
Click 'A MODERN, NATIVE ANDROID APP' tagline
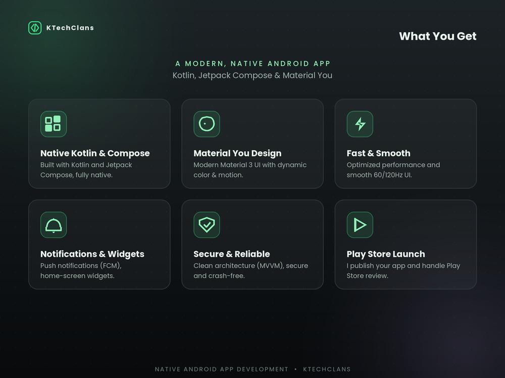pos(253,64)
